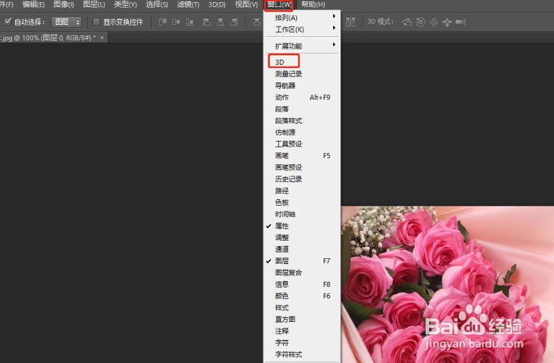554x363 pixels.
Task: Open the 图层 auto-select dropdown
Action: point(67,22)
